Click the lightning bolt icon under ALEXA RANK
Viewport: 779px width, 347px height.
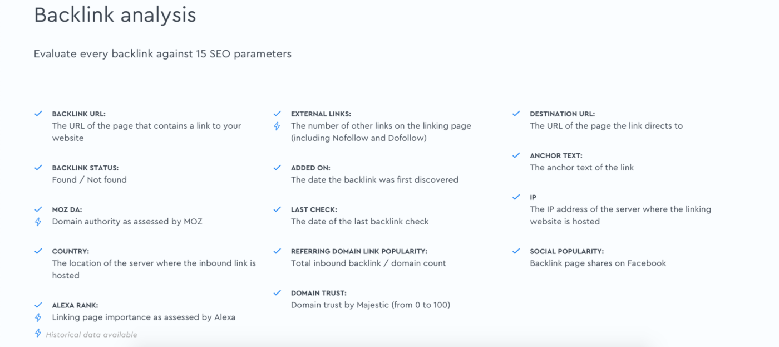38,317
